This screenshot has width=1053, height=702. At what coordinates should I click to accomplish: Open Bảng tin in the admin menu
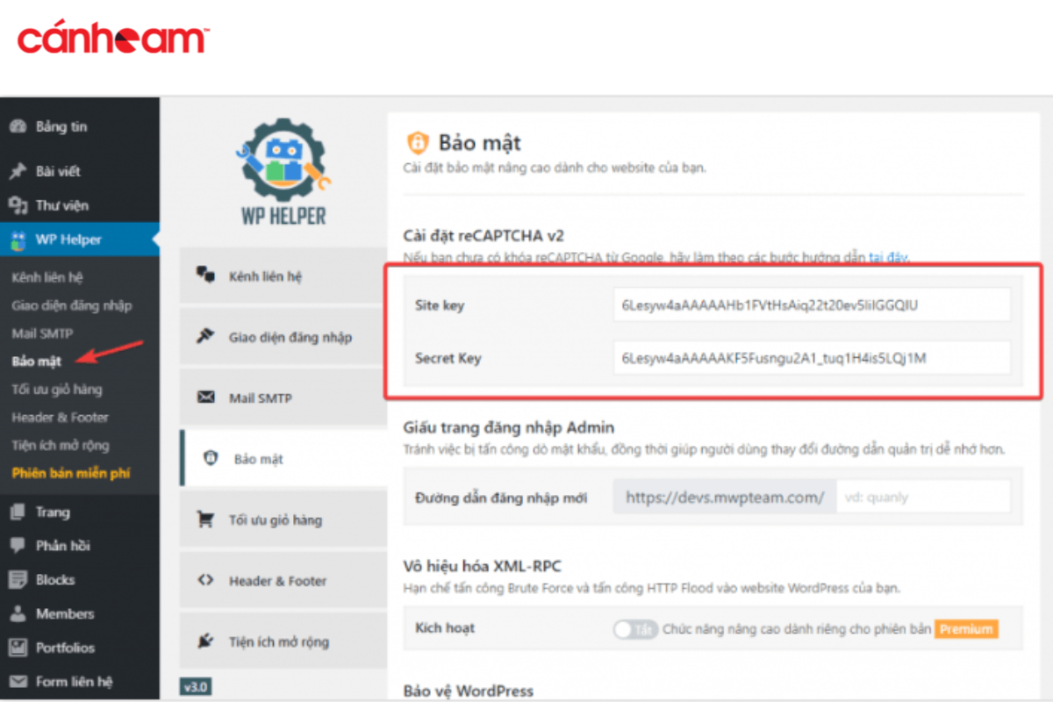click(x=80, y=127)
